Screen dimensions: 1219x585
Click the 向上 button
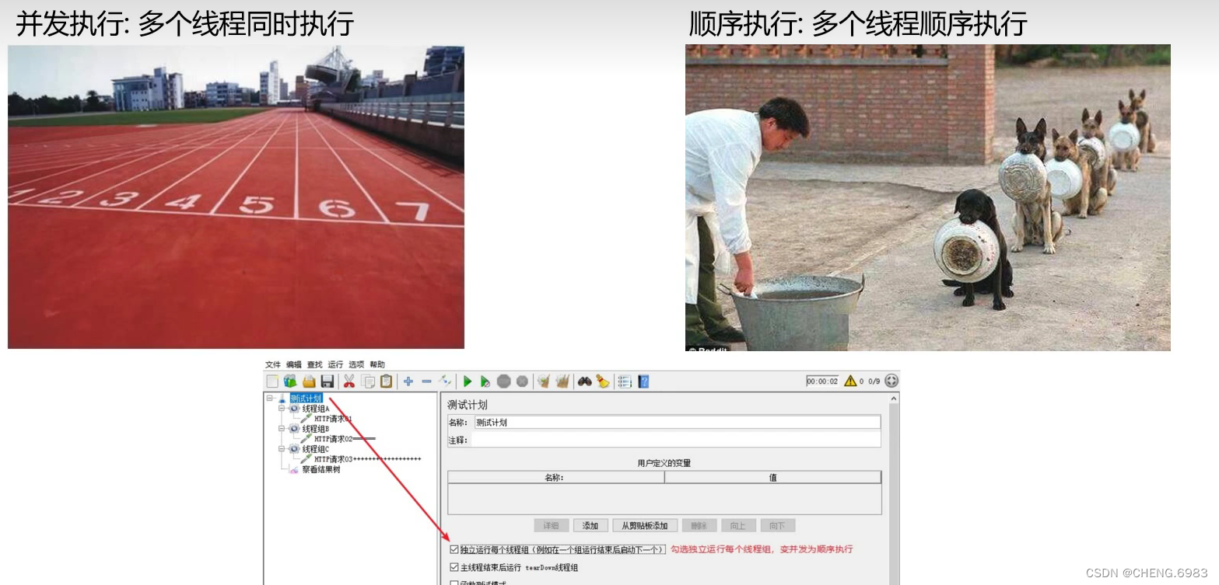738,526
